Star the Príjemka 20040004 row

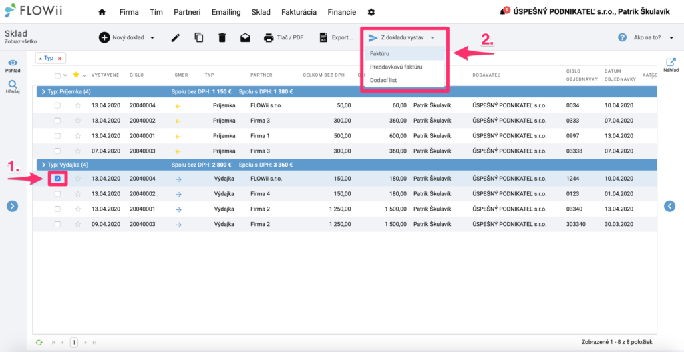coord(78,105)
